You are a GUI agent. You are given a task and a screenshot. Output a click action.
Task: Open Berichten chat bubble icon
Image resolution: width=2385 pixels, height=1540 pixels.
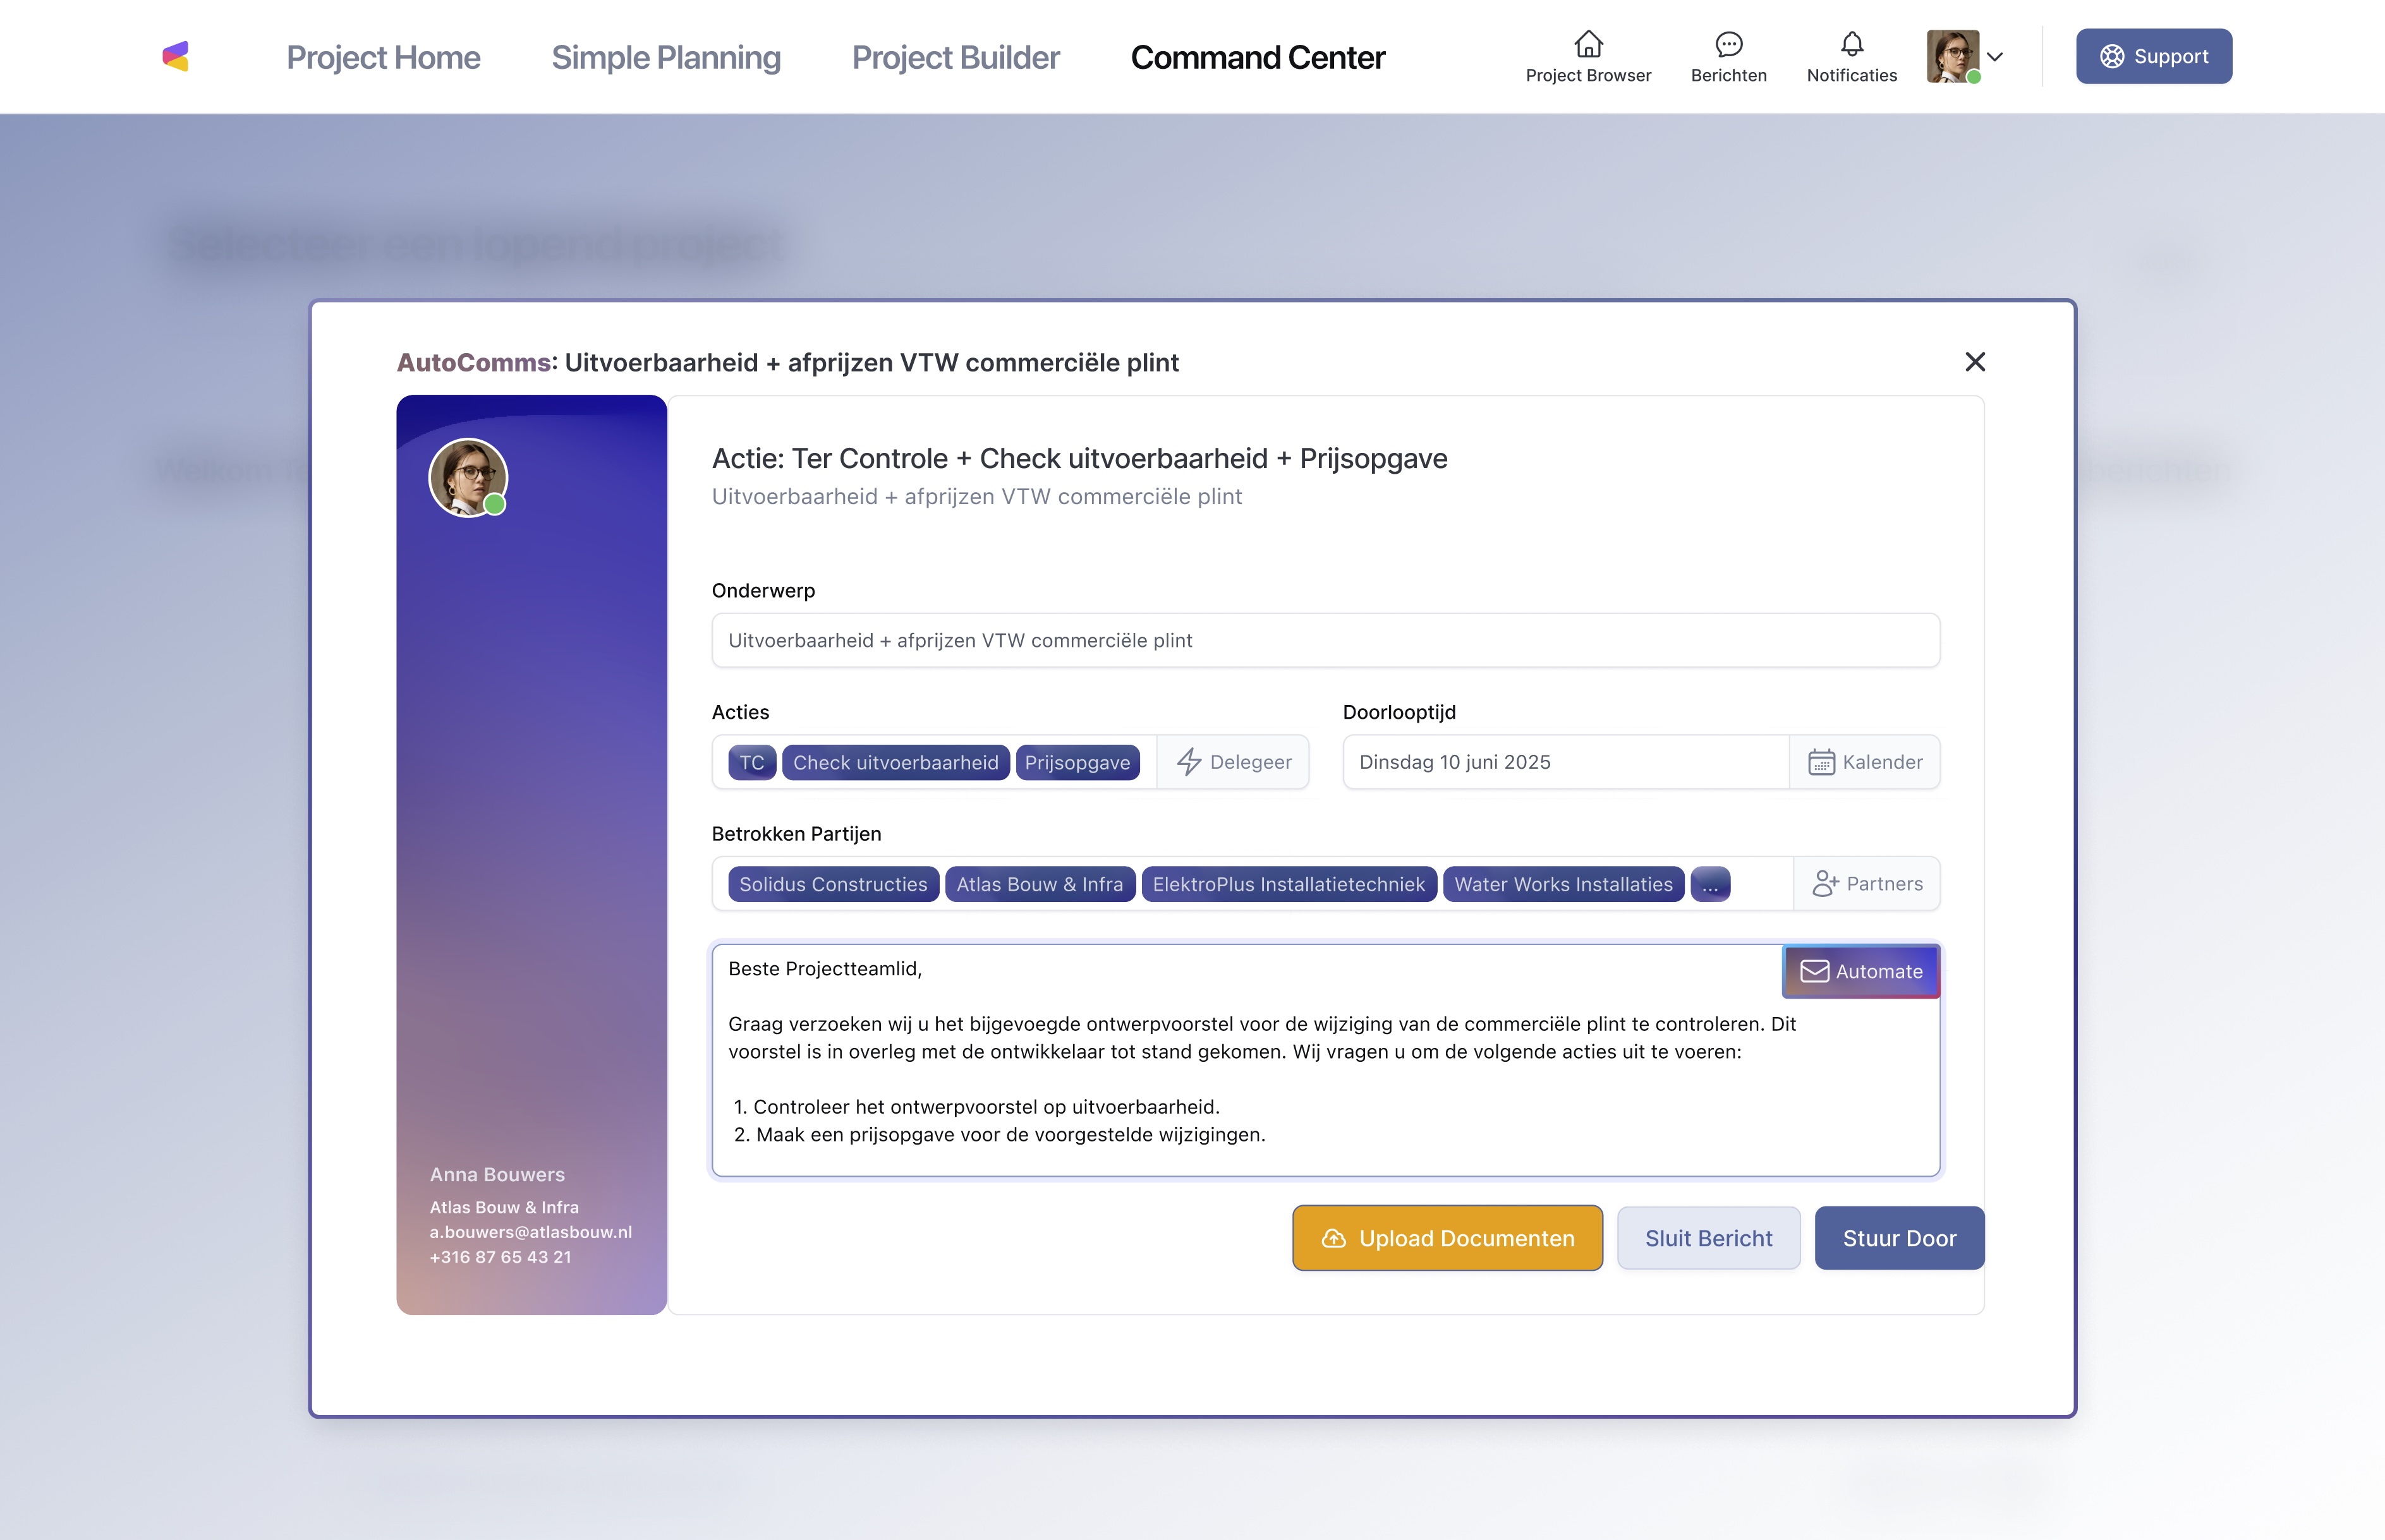(1728, 44)
